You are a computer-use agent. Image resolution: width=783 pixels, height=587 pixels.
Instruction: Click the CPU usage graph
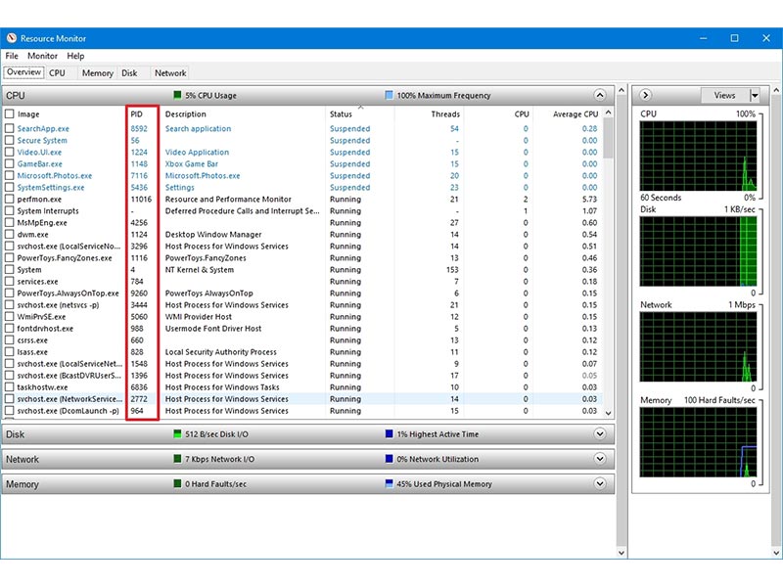[x=698, y=156]
